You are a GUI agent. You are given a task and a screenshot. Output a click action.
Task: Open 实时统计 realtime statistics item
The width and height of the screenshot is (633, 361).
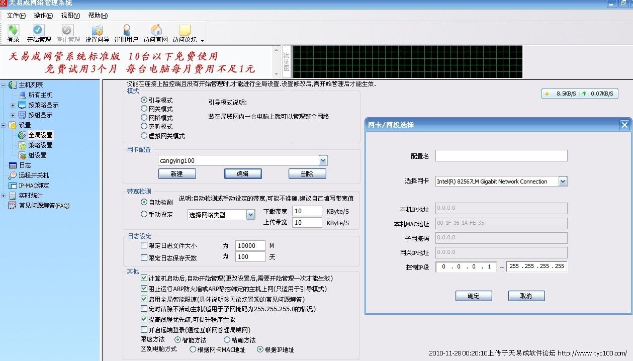[x=31, y=196]
